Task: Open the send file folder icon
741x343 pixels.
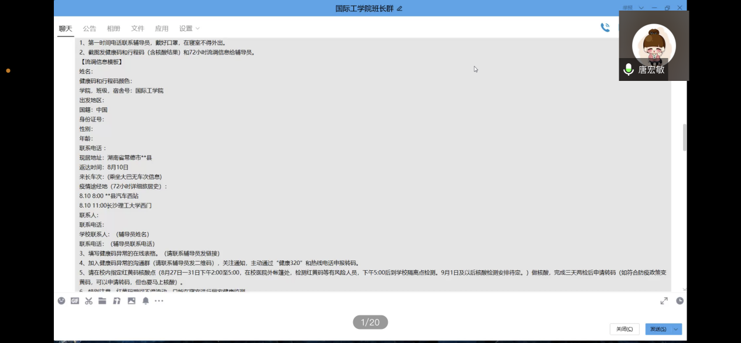Action: 103,301
